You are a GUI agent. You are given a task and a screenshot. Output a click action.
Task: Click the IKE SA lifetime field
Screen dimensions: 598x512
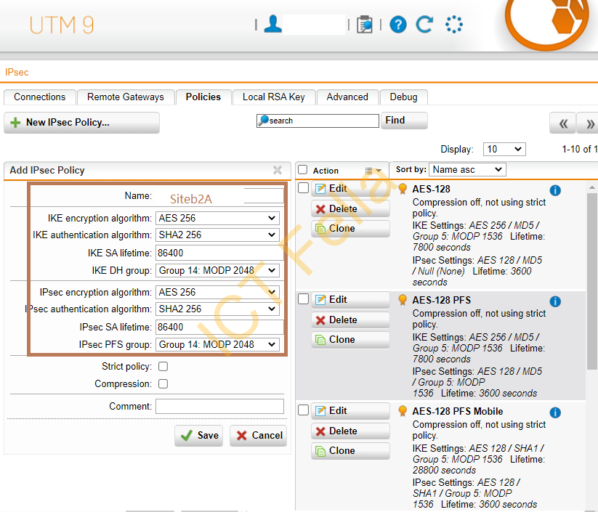219,253
